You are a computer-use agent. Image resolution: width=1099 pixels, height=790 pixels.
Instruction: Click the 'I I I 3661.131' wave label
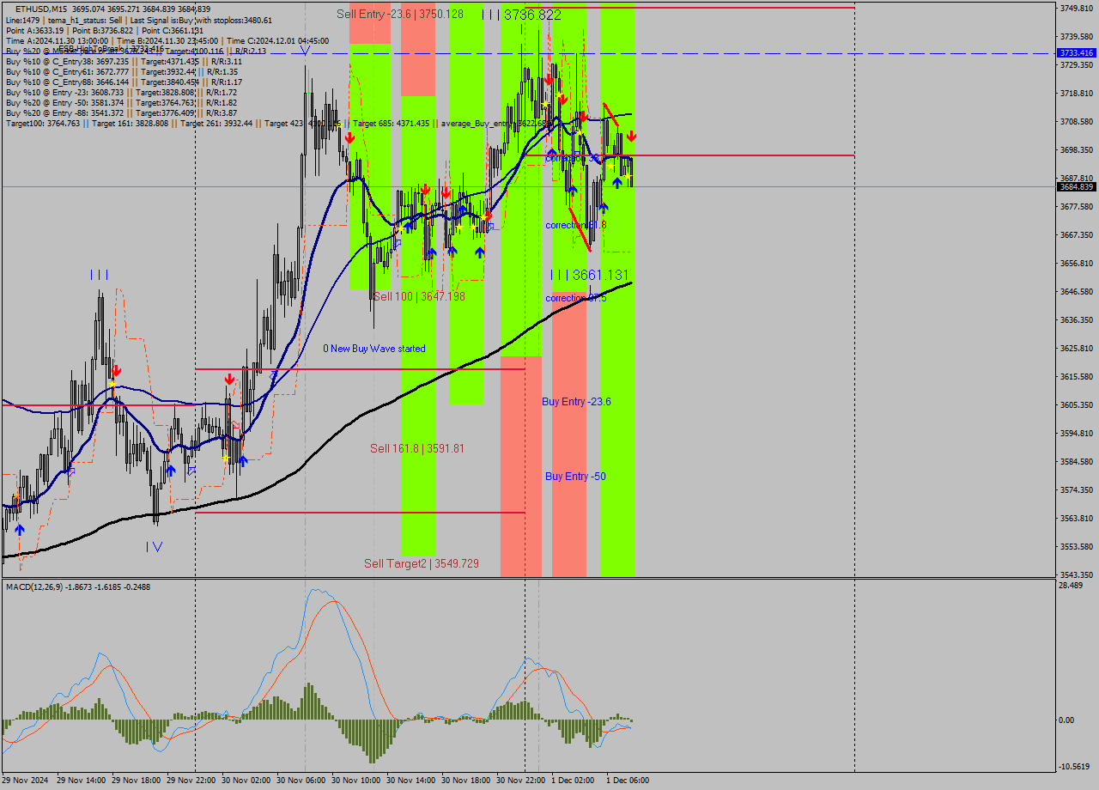coord(590,275)
